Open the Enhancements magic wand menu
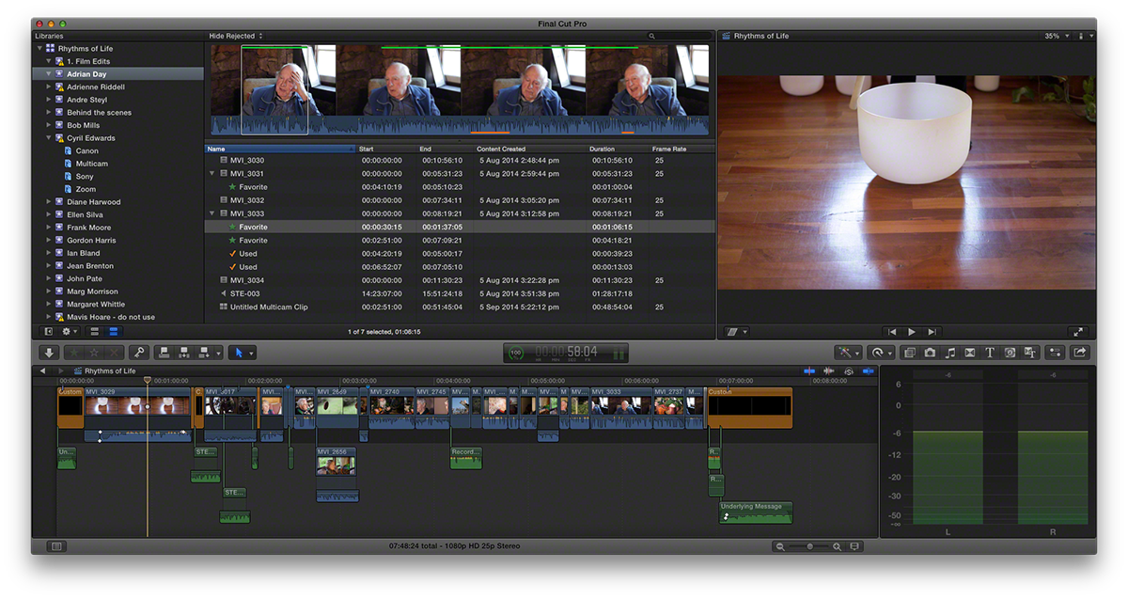This screenshot has height=599, width=1128. coord(848,353)
